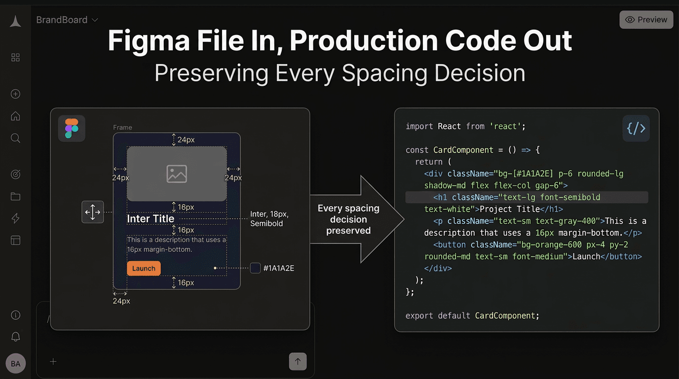Click the info icon near sidebar bottom

coord(15,315)
